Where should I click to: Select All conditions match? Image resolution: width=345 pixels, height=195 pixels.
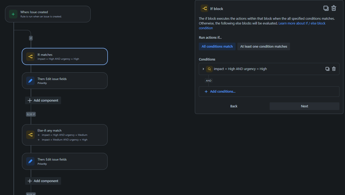pyautogui.click(x=217, y=46)
